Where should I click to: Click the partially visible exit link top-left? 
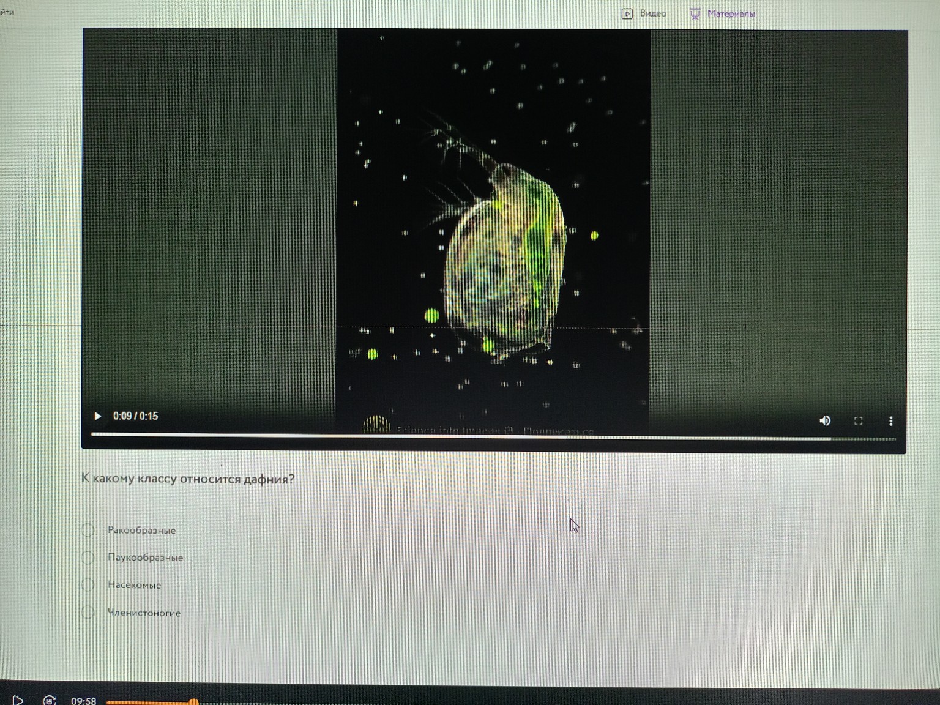7,12
